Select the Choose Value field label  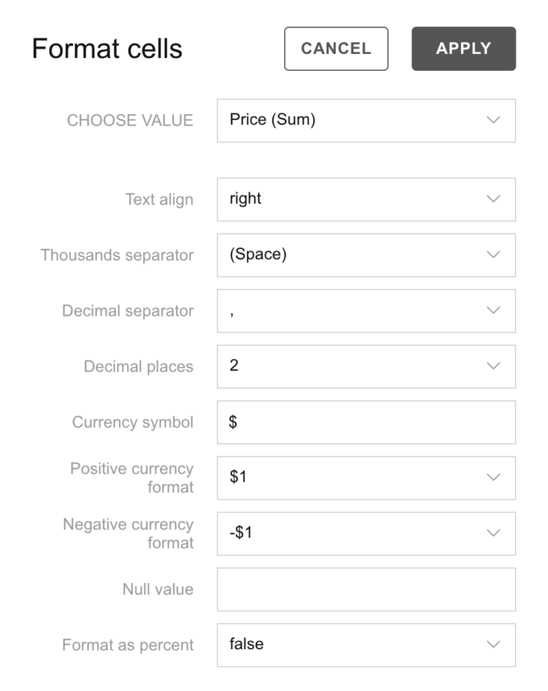132,121
